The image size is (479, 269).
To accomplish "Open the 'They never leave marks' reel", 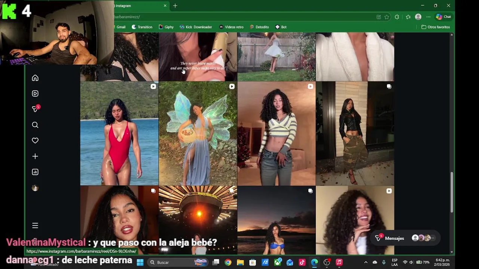I will click(x=198, y=57).
